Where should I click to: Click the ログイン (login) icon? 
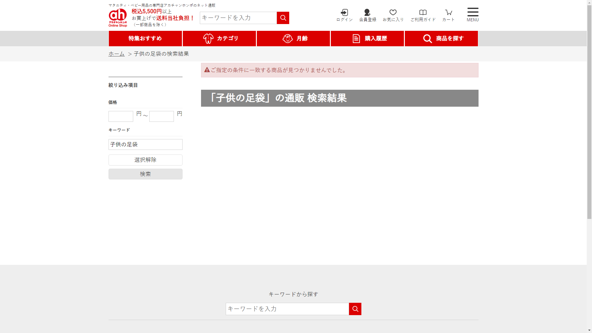click(x=344, y=13)
